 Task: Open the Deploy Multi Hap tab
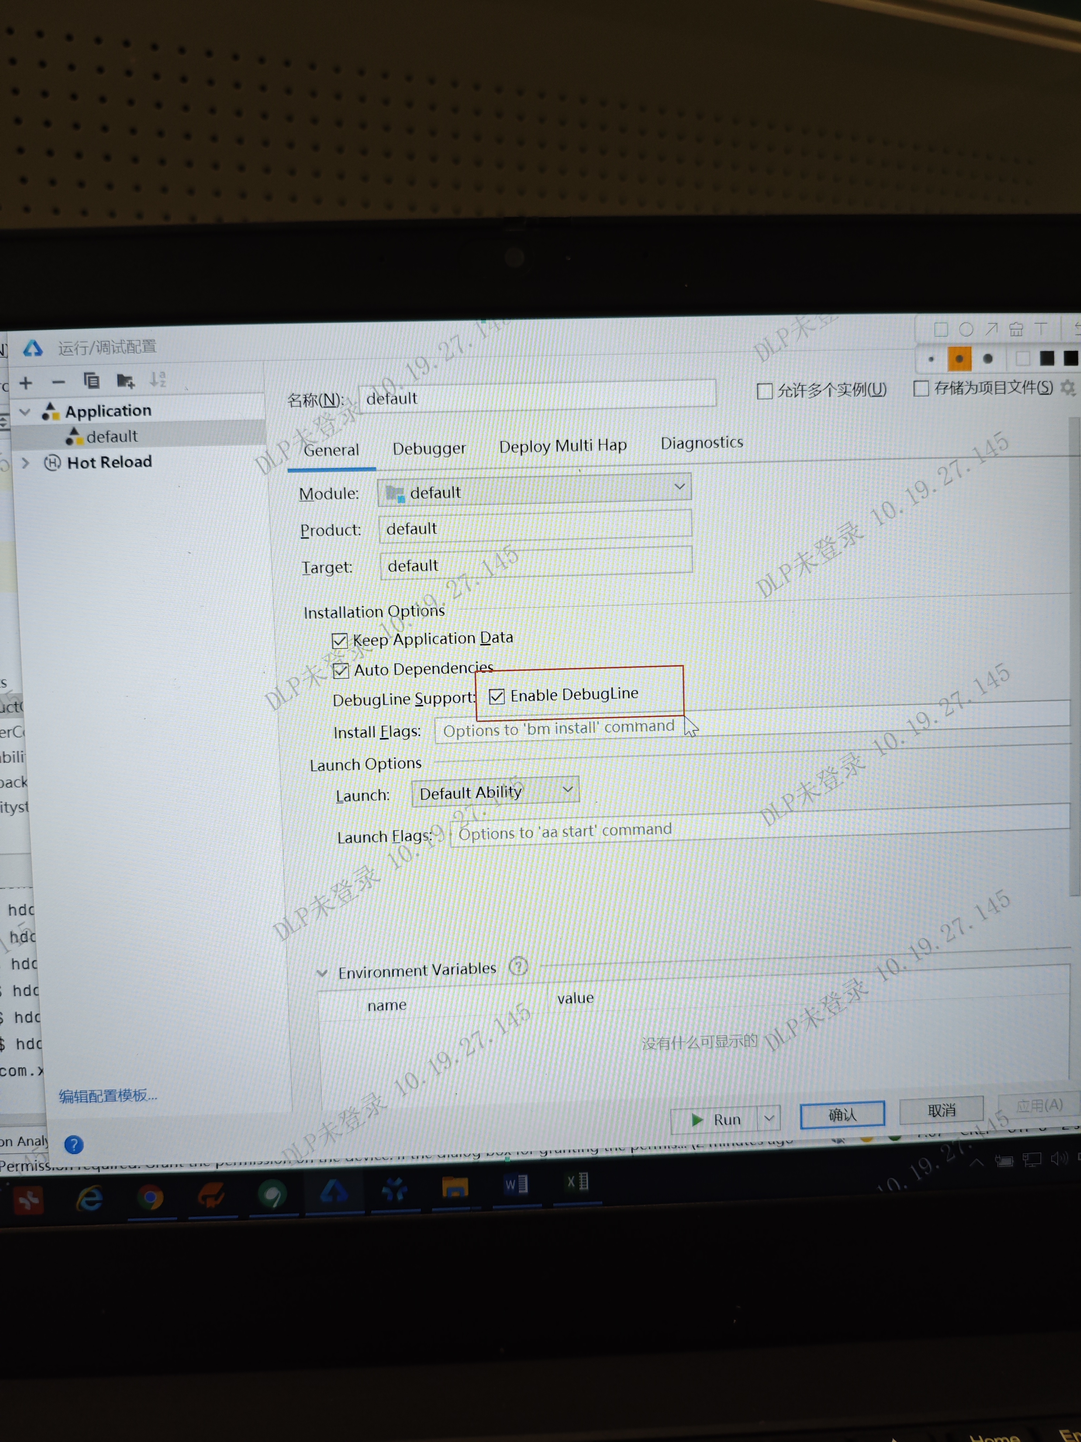pyautogui.click(x=562, y=446)
